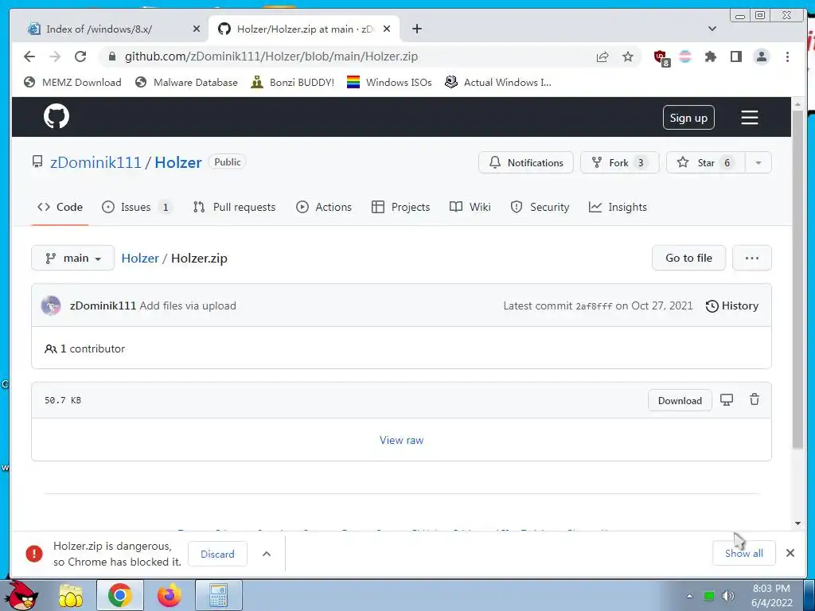
Task: Open the Calculator taskbar icon
Action: click(x=218, y=595)
